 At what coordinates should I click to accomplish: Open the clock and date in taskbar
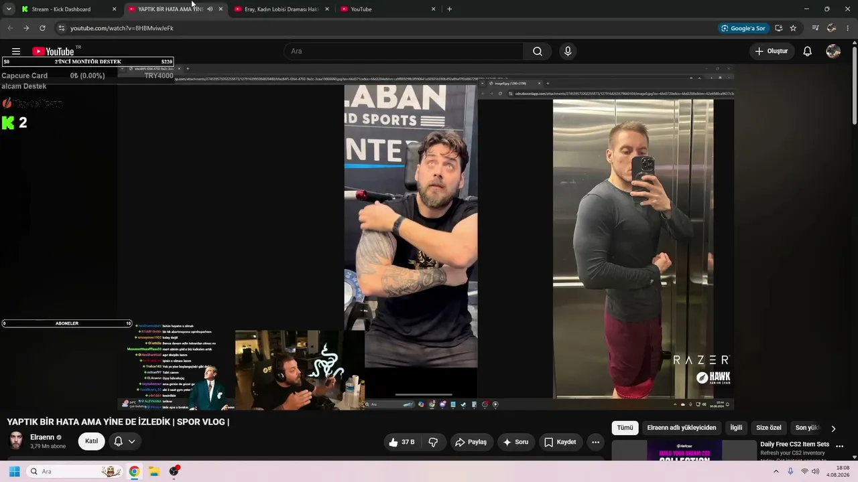[x=838, y=471]
